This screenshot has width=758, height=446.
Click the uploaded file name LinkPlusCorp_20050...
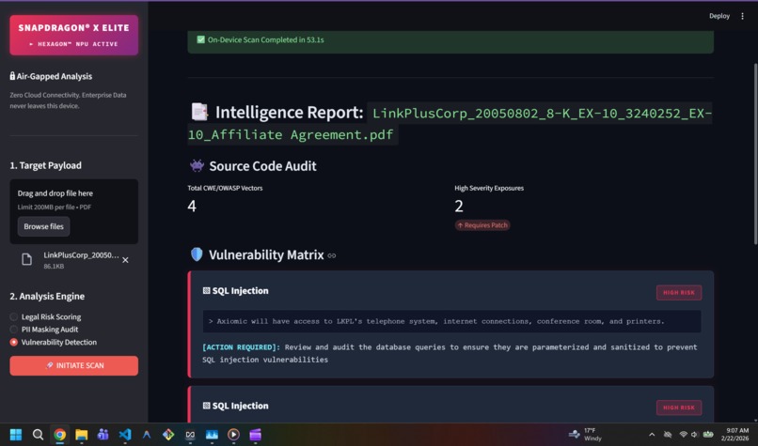click(81, 255)
